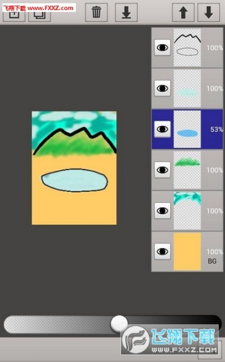Hide the green grass layer using its eye button
The width and height of the screenshot is (225, 362).
click(x=163, y=170)
